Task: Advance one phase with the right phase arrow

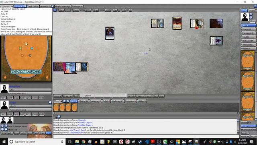Action: pos(6,129)
